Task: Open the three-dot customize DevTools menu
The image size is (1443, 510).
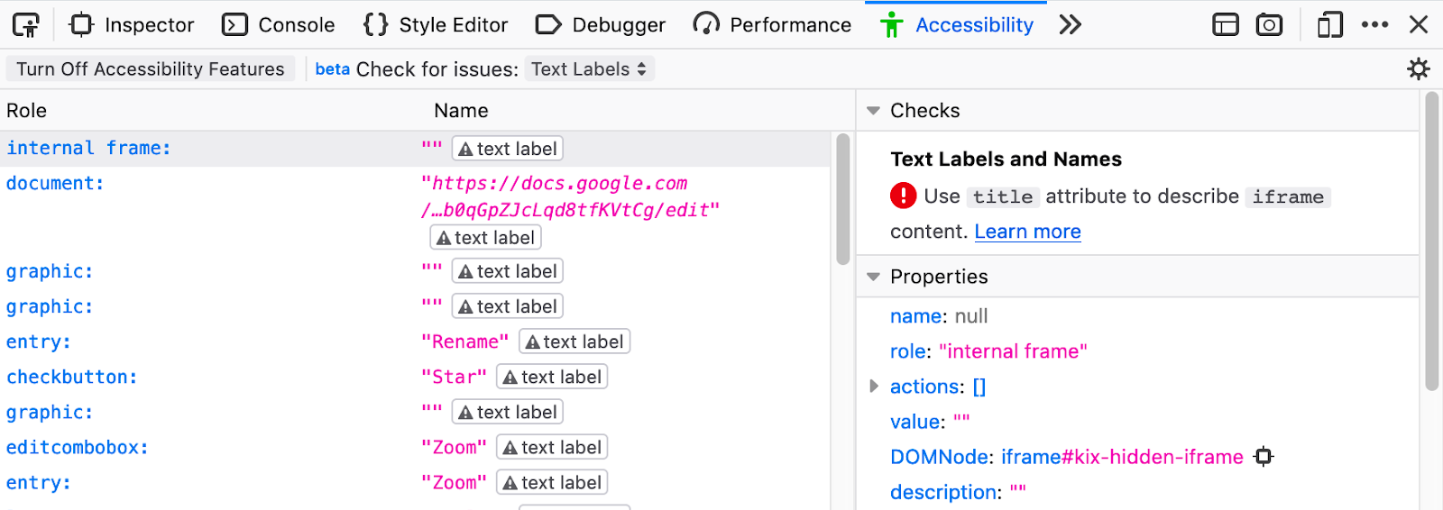Action: pyautogui.click(x=1374, y=24)
